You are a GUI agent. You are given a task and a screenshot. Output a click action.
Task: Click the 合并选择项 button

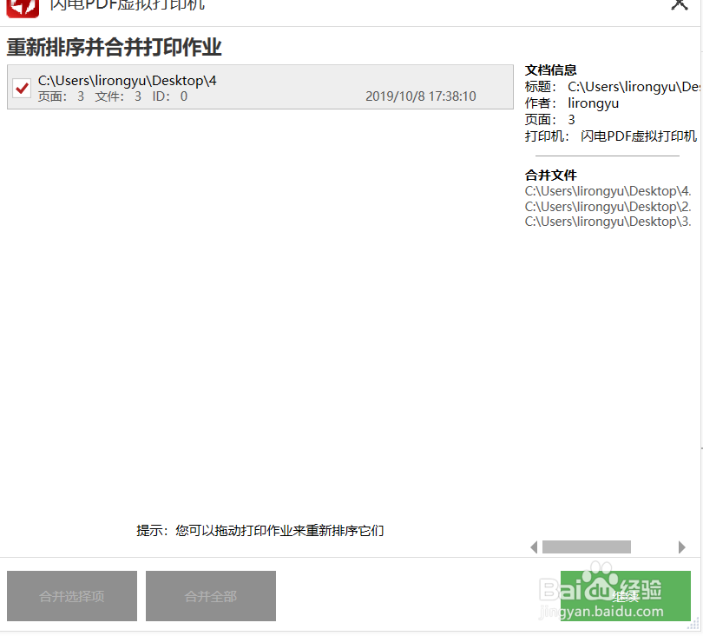click(71, 596)
